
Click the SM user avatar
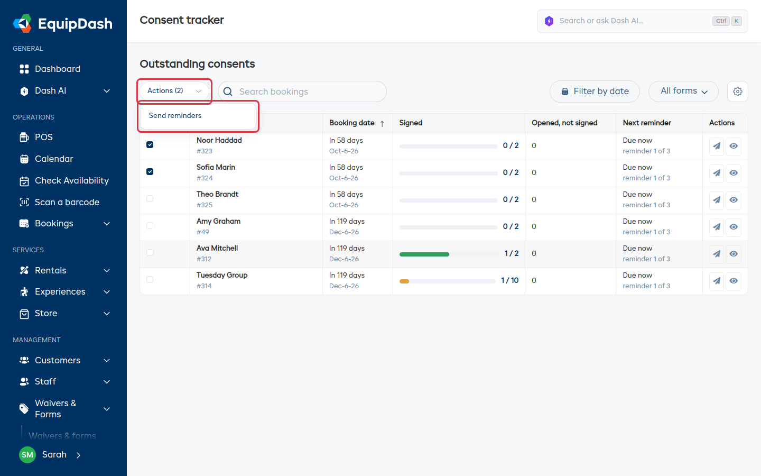coord(27,455)
